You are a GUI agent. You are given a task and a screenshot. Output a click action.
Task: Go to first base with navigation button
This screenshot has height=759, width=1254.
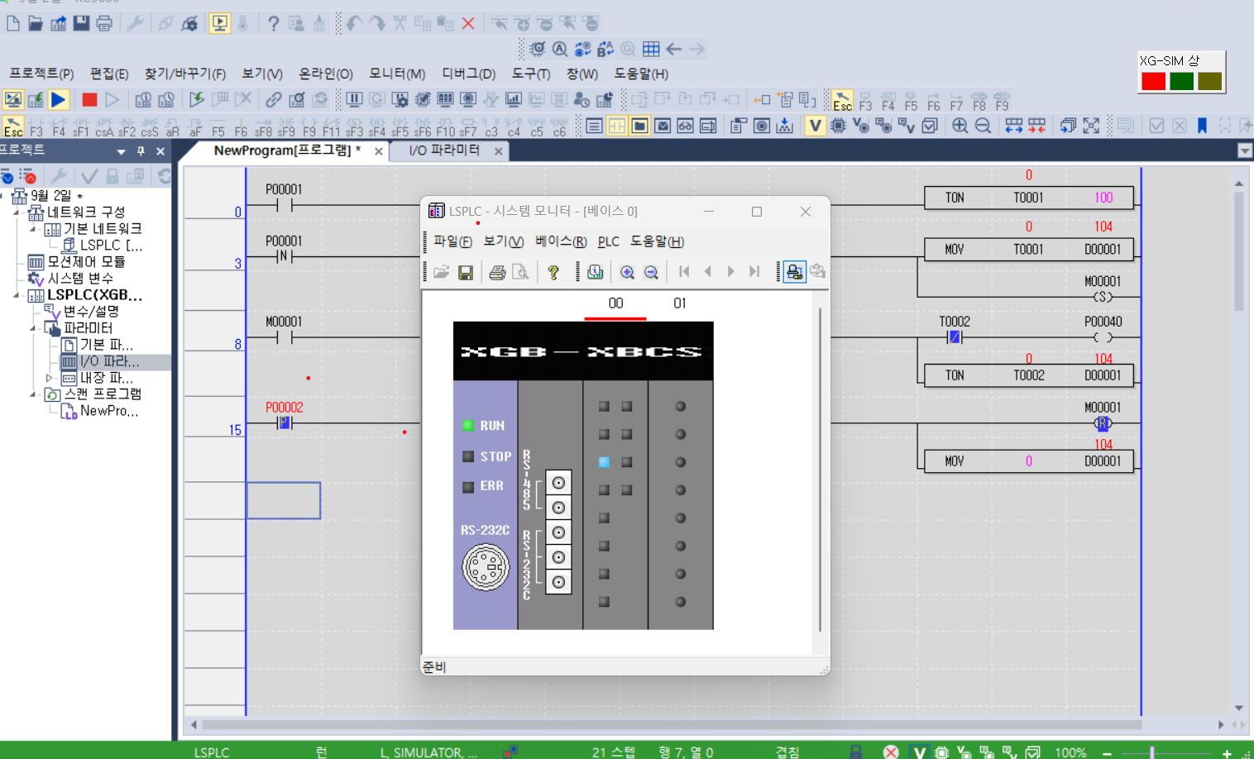pos(683,271)
